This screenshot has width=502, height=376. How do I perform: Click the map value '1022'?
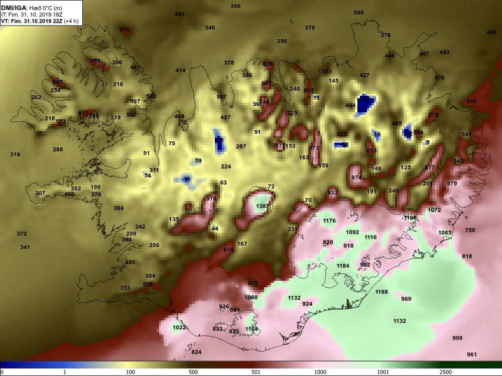click(x=179, y=327)
